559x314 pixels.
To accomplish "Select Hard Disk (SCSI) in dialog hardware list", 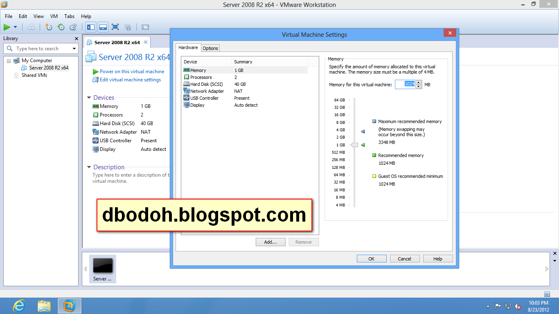I will 245,84.
